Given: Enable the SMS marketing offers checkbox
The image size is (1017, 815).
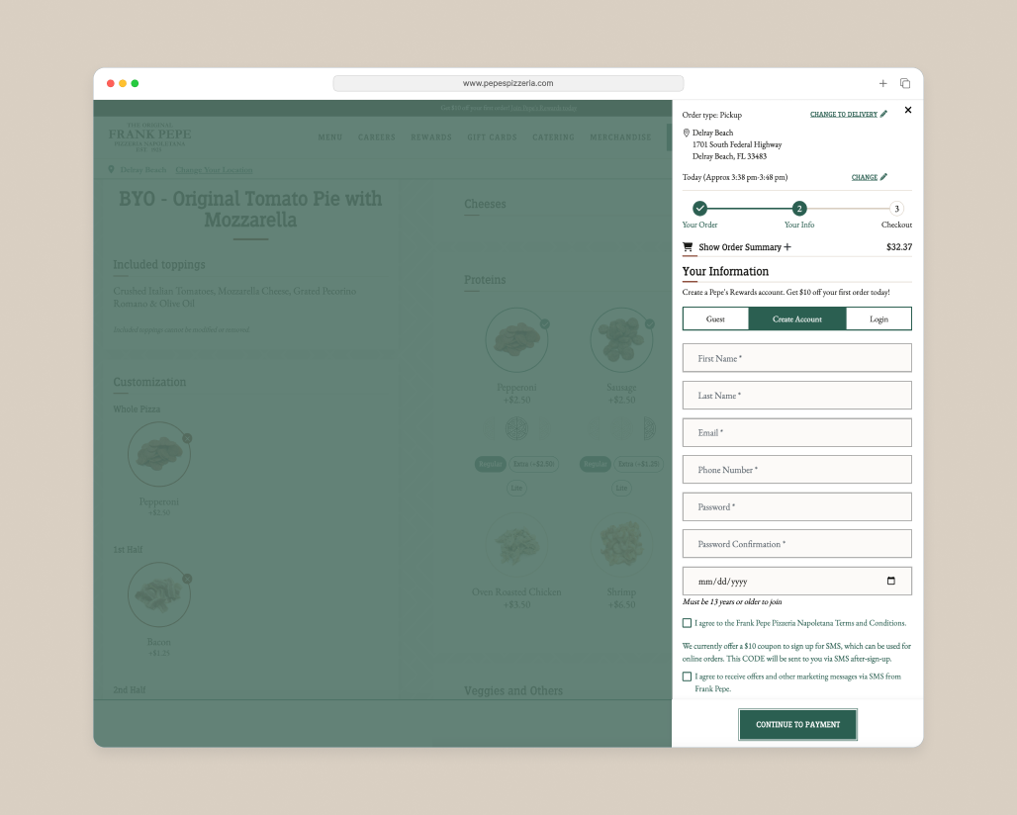Looking at the screenshot, I should click(687, 676).
